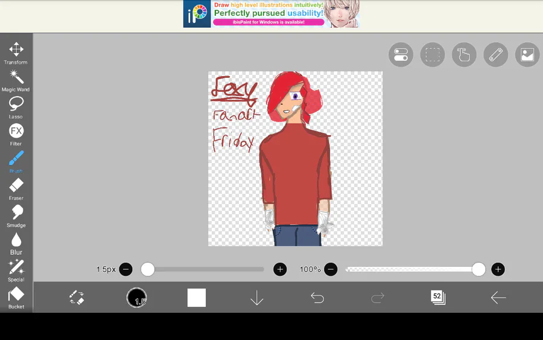This screenshot has width=543, height=340.
Task: Select the Magic Wand tool
Action: 16,80
